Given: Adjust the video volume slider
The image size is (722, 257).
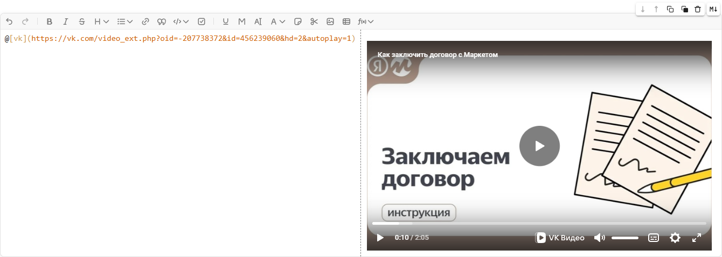Looking at the screenshot, I should 625,238.
